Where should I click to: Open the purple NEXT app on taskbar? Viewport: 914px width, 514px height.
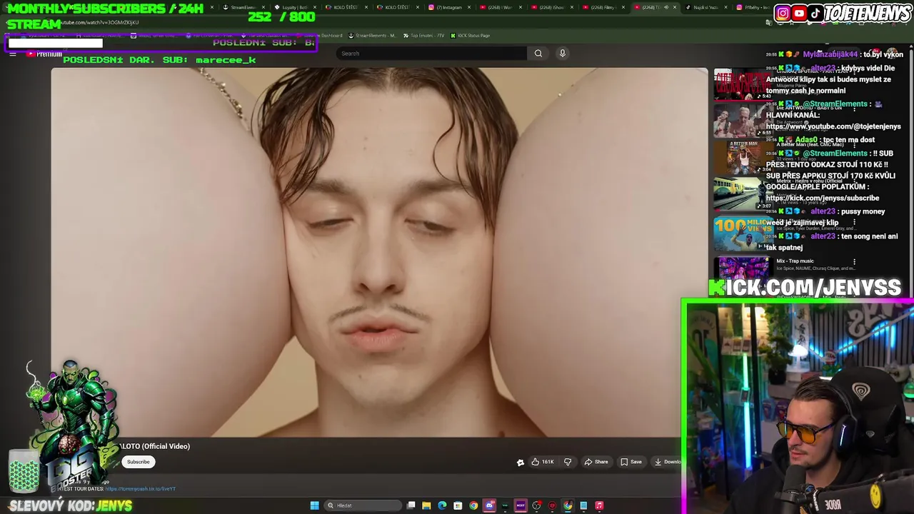(521, 505)
